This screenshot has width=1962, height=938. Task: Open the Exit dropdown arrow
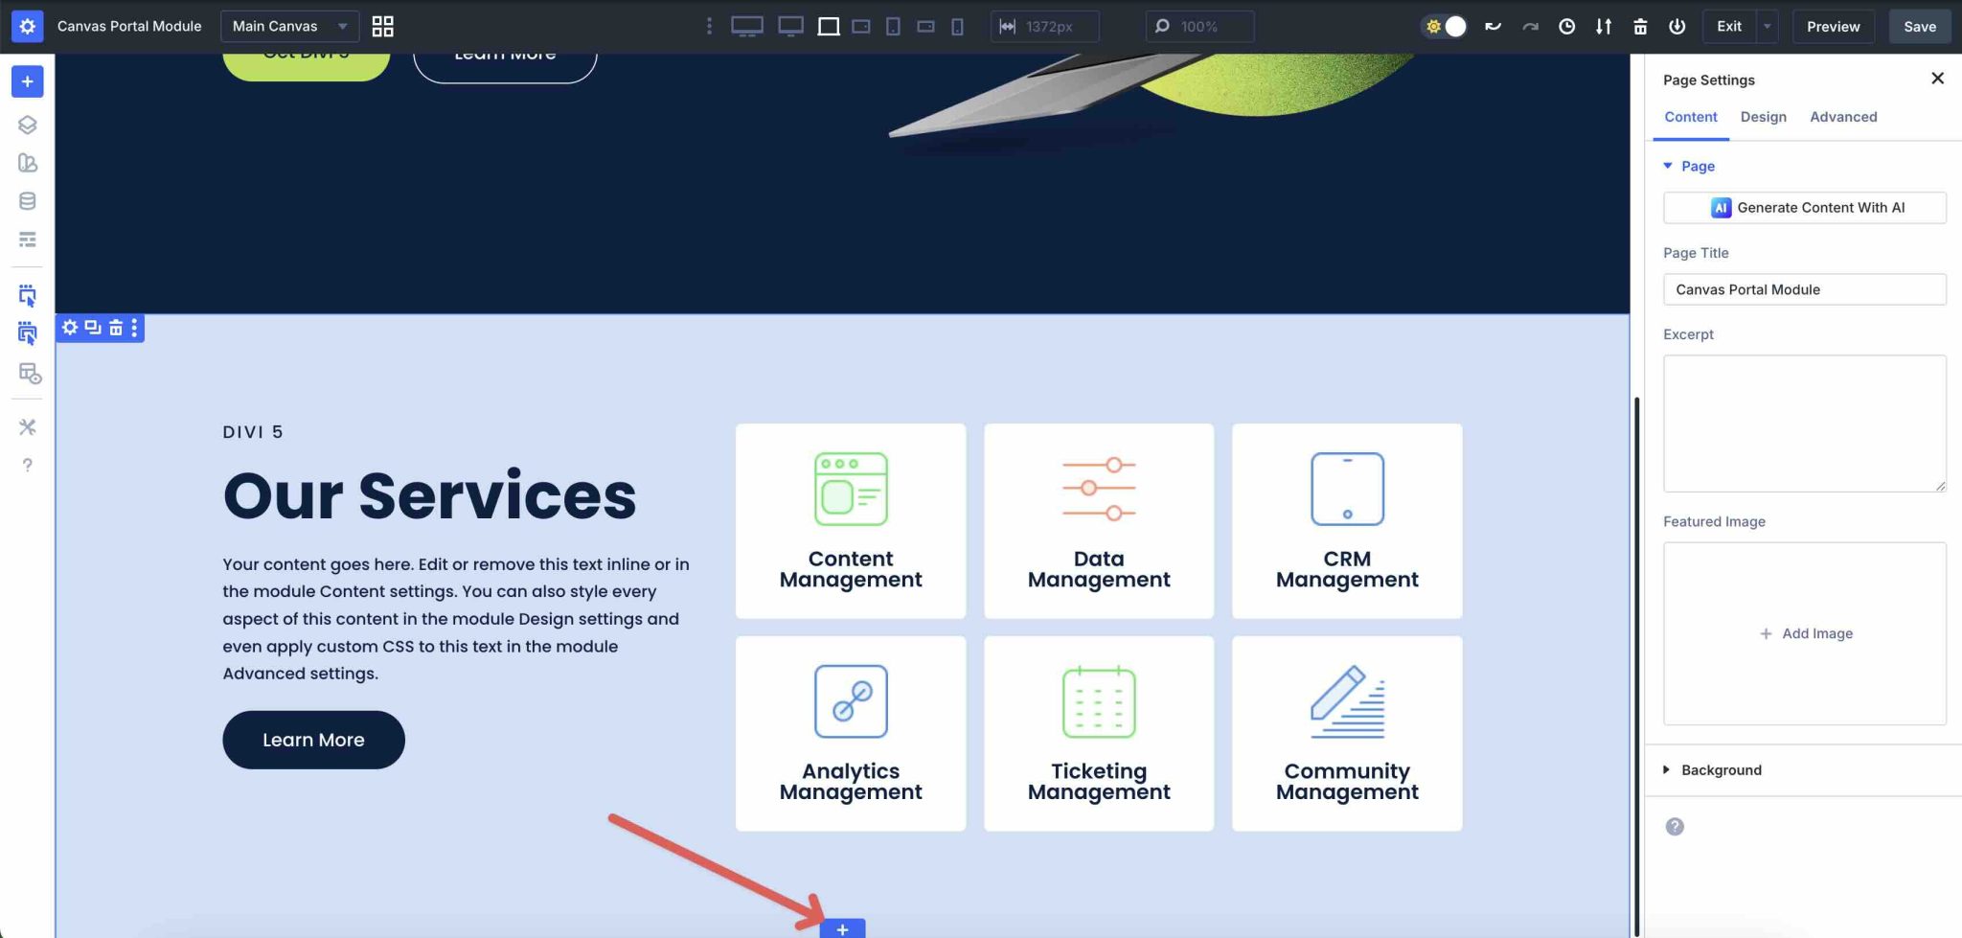point(1768,26)
